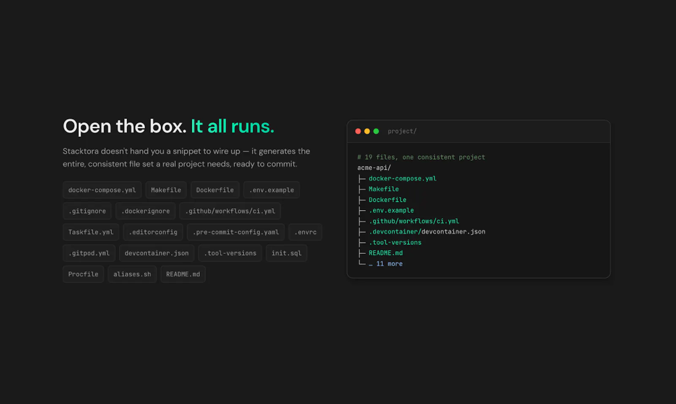Select .tool-versions in the tree listing

point(395,242)
